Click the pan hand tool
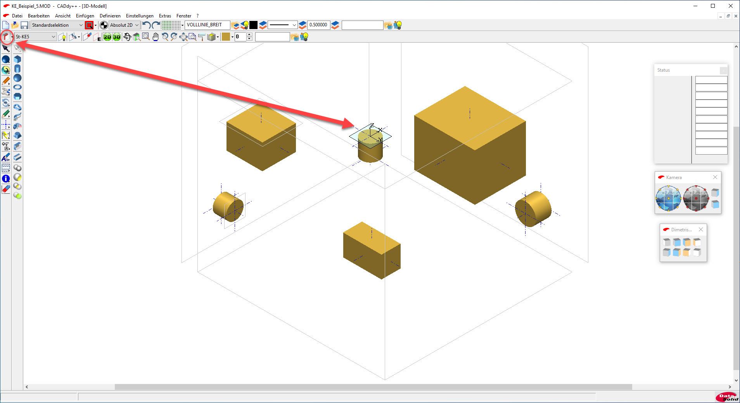 156,37
